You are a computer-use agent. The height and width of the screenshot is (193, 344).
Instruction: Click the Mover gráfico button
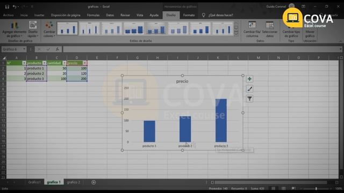pos(310,30)
